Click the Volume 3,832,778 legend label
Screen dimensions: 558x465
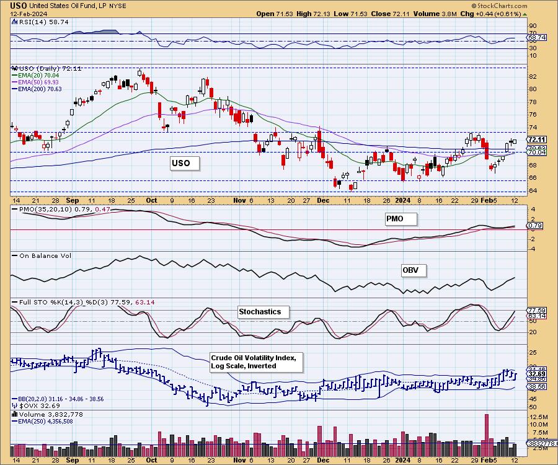pyautogui.click(x=51, y=414)
